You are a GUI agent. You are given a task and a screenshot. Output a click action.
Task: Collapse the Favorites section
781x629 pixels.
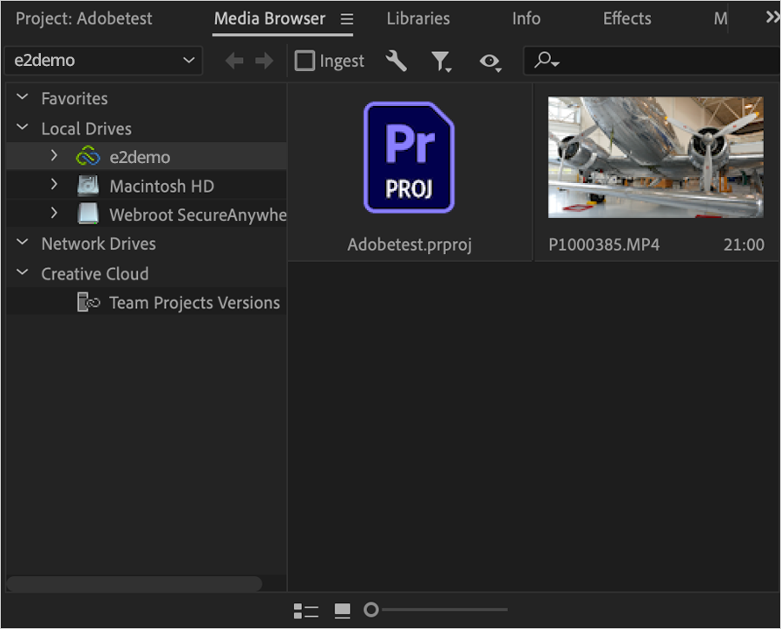click(x=23, y=97)
